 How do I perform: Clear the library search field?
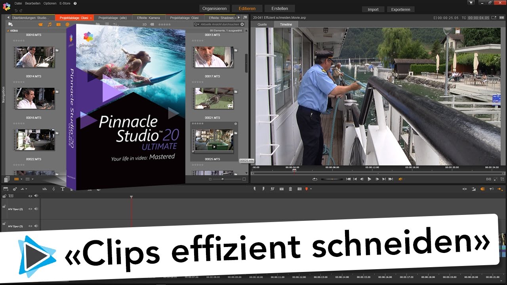[x=242, y=25]
